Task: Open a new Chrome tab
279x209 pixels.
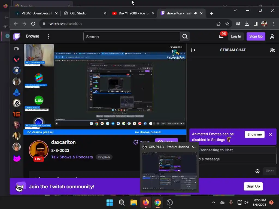Action: [211, 13]
